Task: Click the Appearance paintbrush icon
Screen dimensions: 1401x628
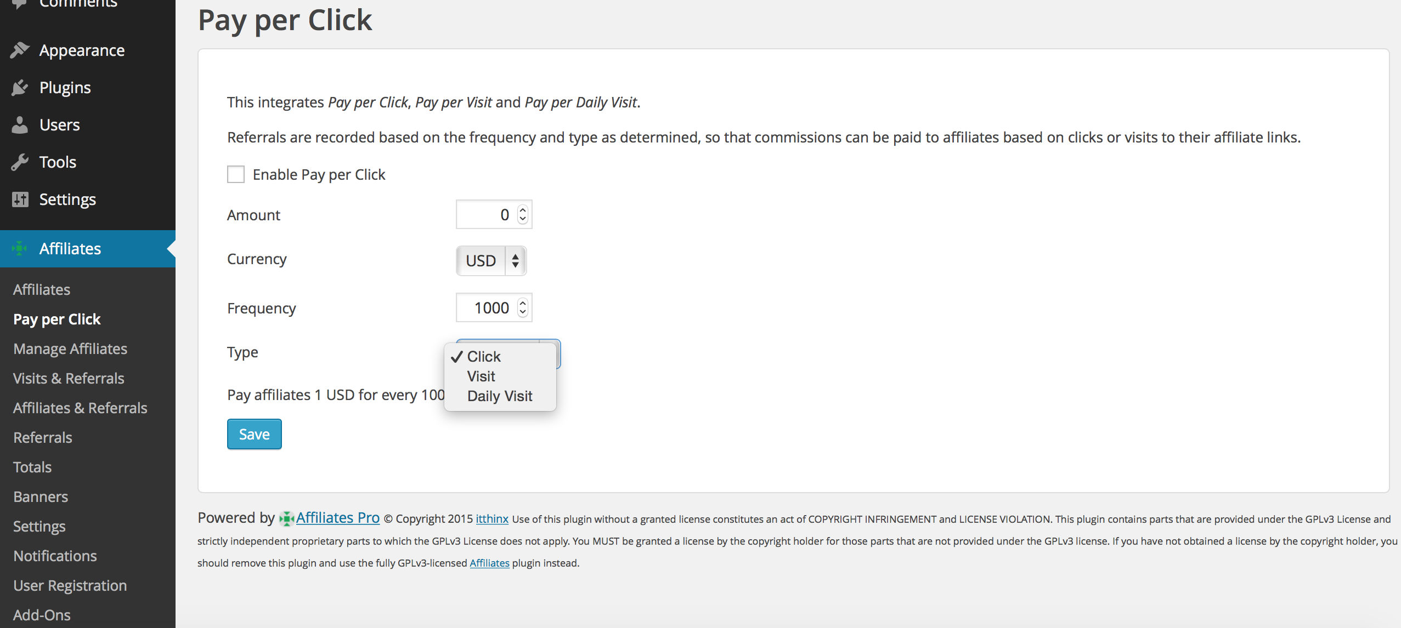Action: pos(20,50)
